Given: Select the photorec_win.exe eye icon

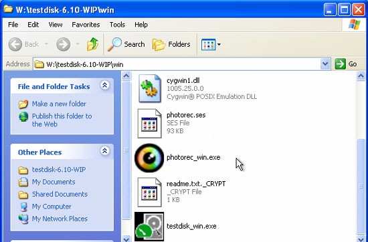Looking at the screenshot, I should click(149, 158).
